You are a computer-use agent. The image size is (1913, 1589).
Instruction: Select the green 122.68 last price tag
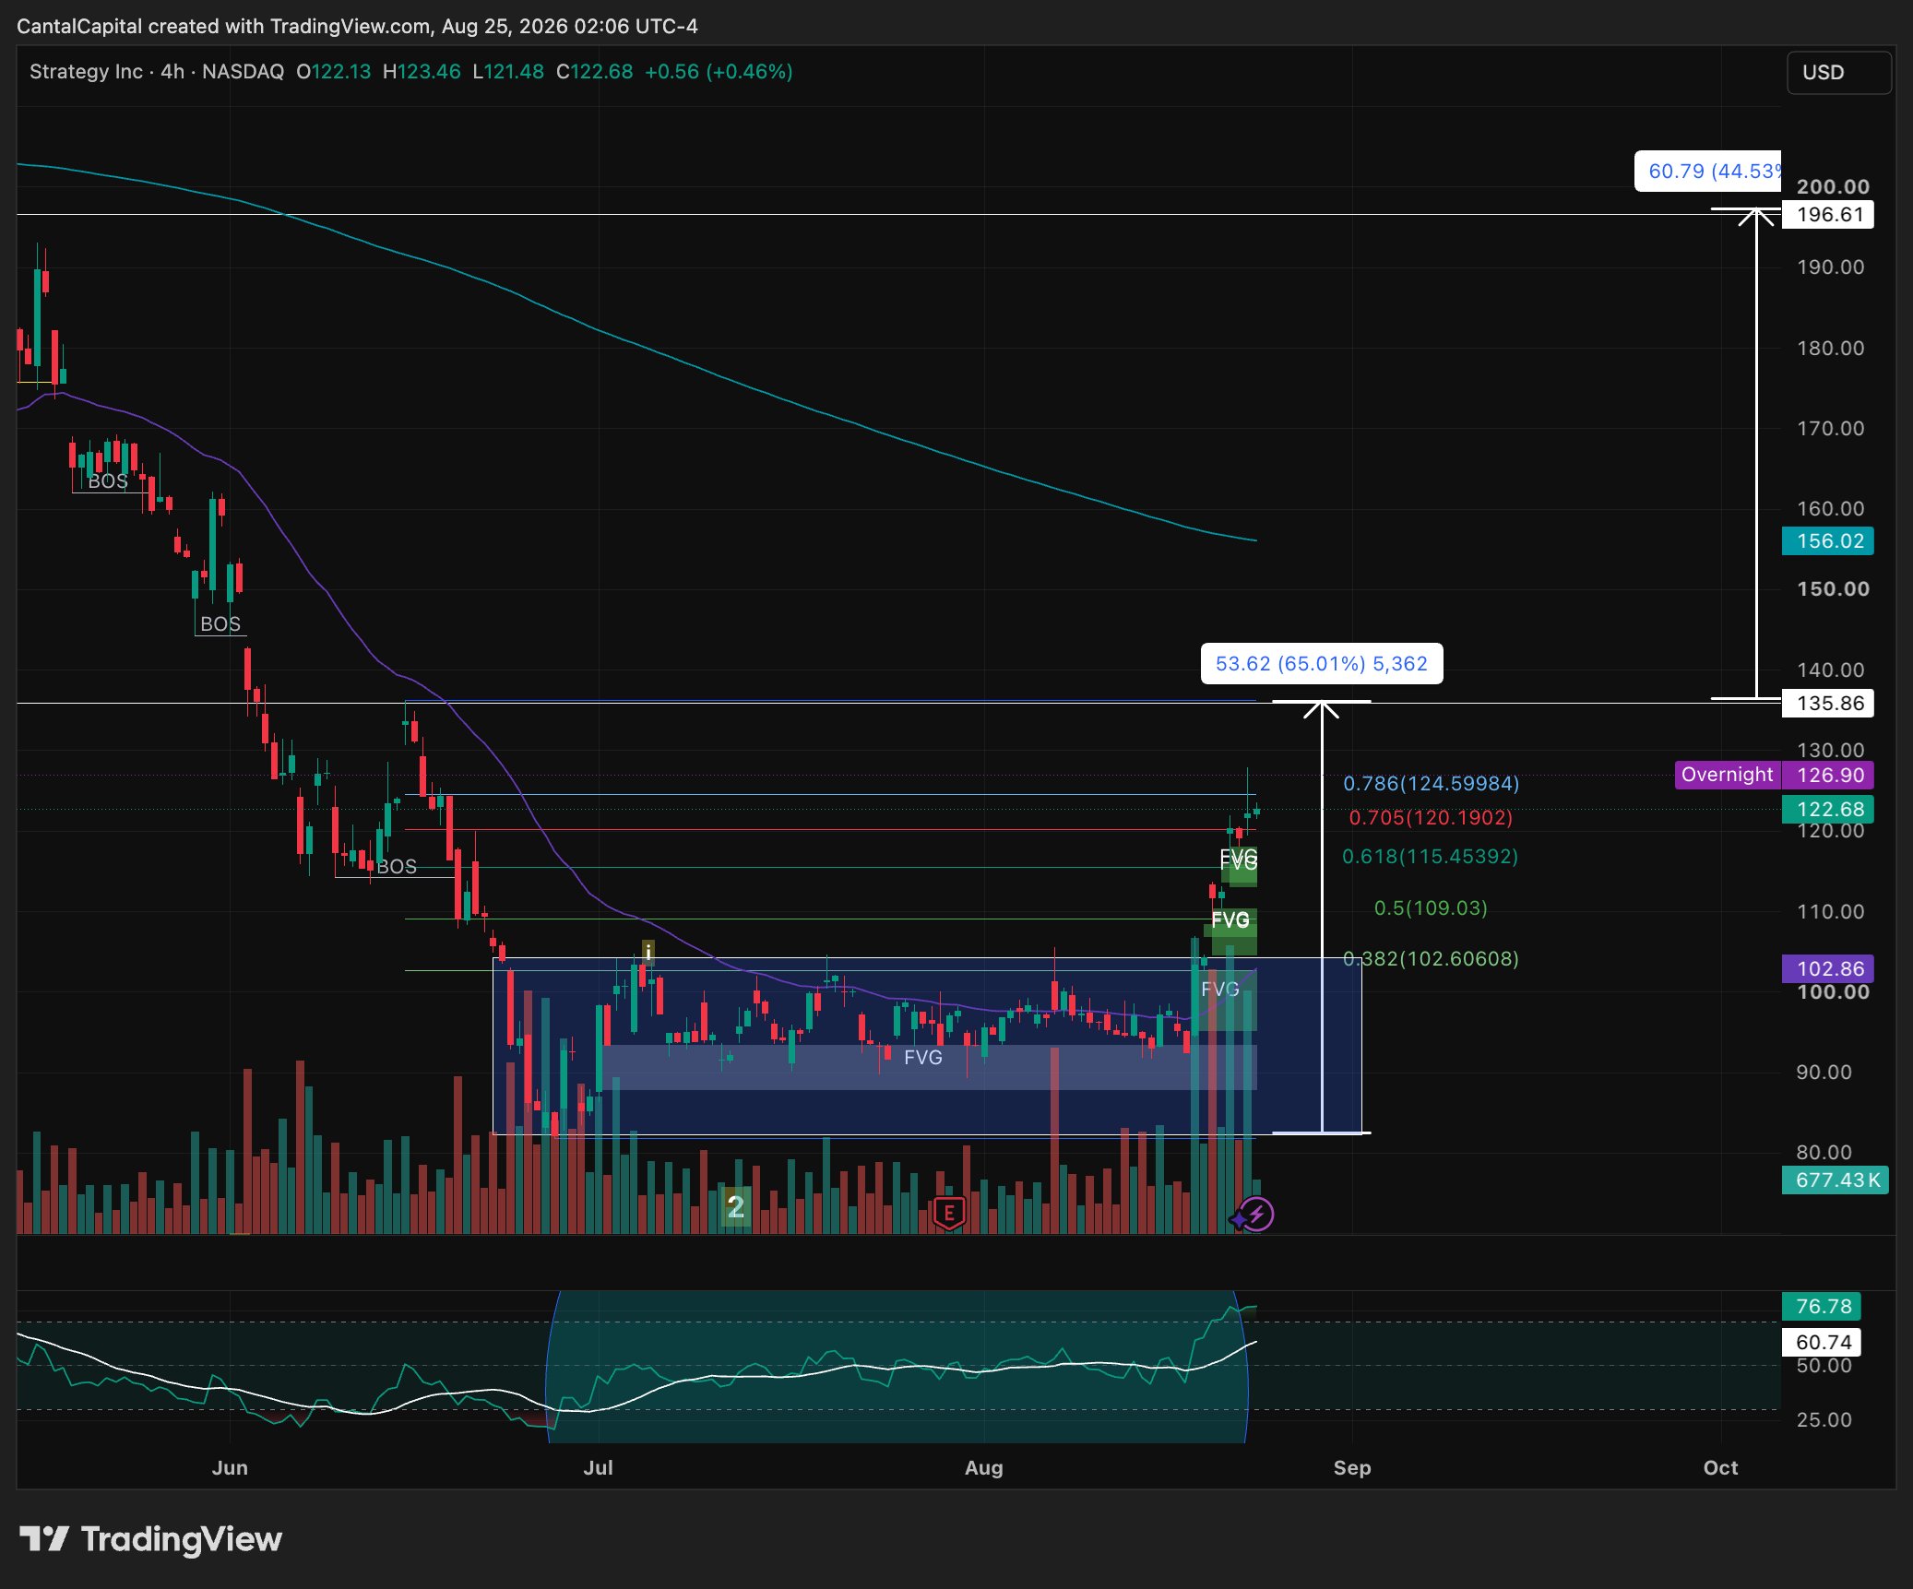click(1828, 810)
